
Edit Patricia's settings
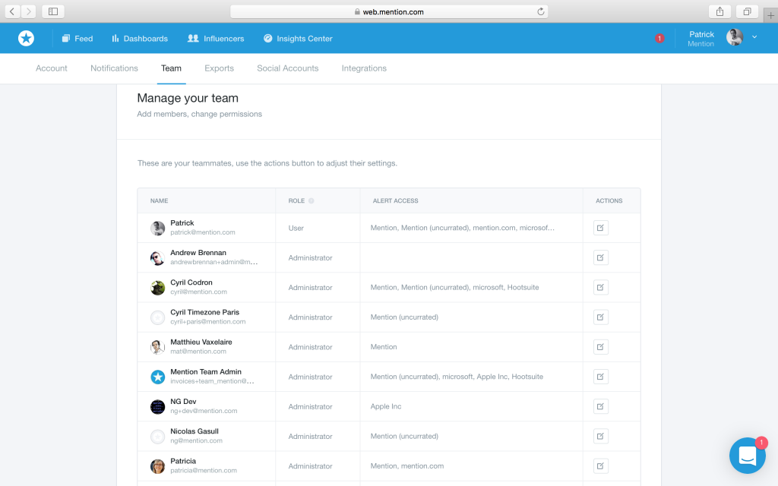[x=600, y=466]
